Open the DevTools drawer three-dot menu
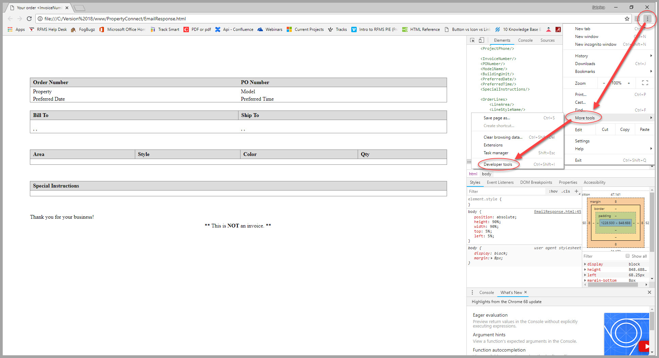 (472, 292)
